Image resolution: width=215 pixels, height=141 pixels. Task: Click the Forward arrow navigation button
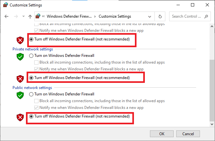15,16
